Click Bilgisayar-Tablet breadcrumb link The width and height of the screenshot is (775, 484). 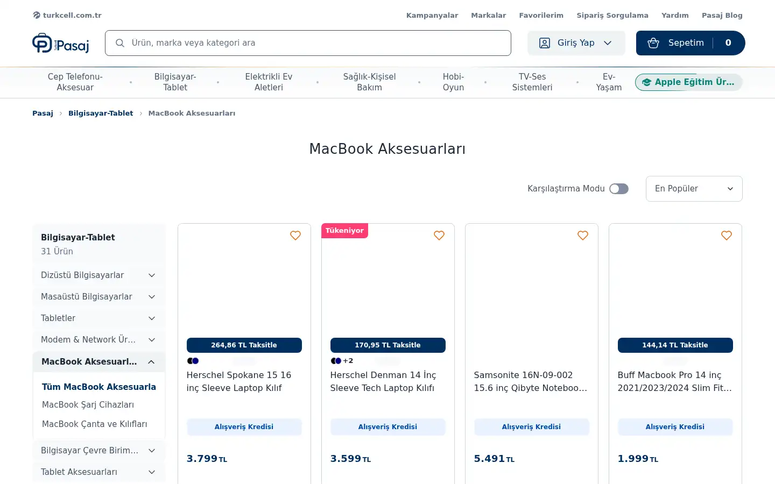coord(101,113)
